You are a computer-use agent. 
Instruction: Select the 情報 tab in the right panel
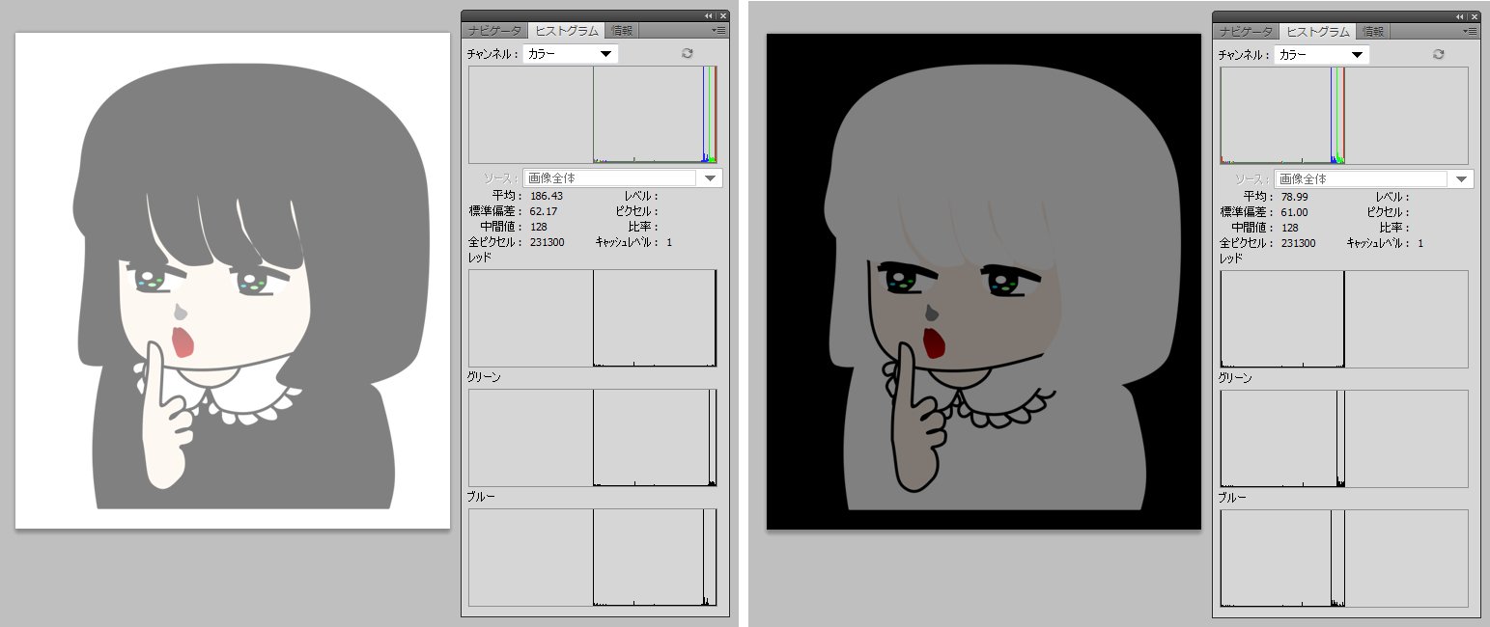coord(1374,31)
